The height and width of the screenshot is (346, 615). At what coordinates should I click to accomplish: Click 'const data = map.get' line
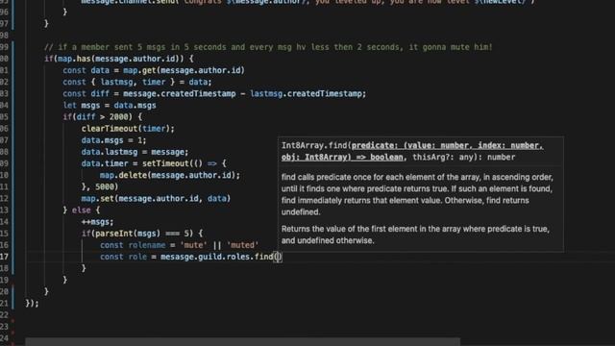point(154,70)
